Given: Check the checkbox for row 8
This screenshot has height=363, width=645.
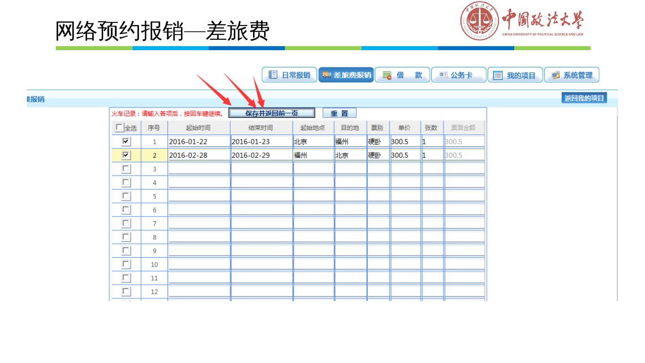Looking at the screenshot, I should point(126,237).
